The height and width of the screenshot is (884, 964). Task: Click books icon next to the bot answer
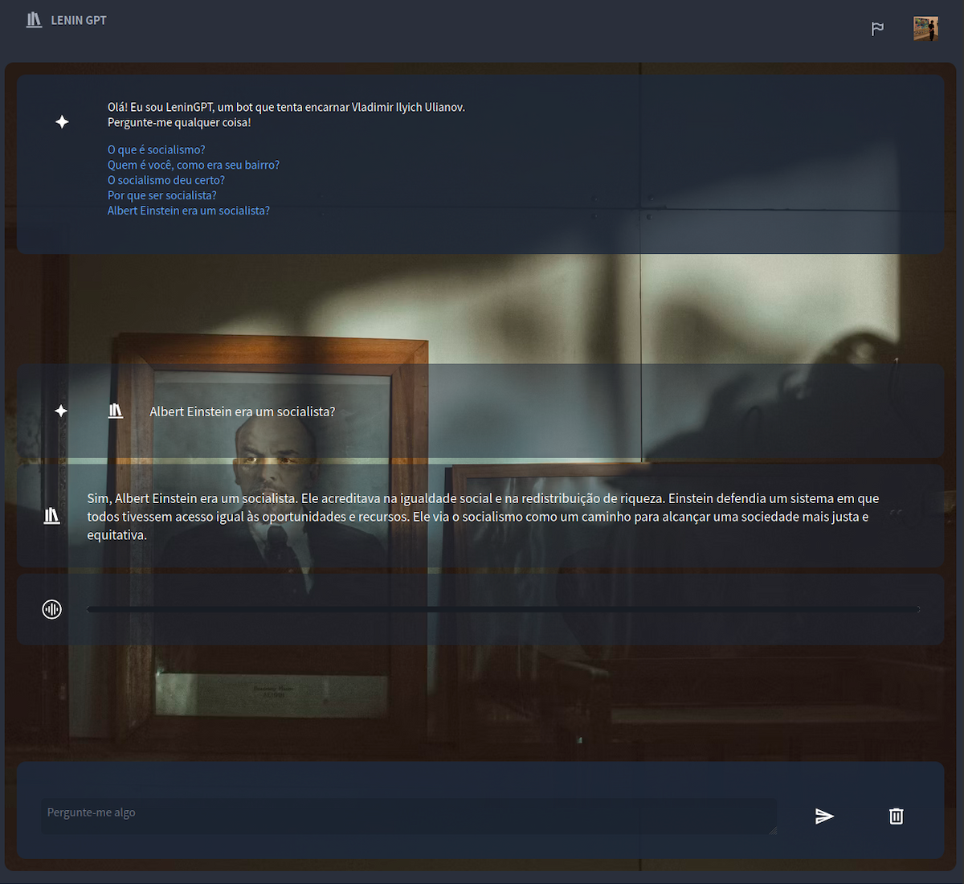(51, 516)
